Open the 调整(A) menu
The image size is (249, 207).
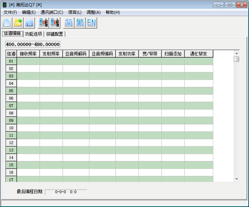click(x=93, y=12)
